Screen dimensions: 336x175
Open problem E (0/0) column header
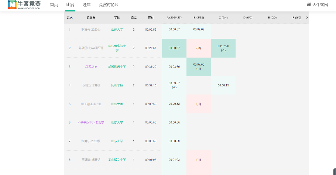(x=272, y=17)
